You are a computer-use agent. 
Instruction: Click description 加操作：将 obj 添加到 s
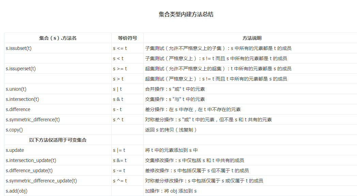(171, 191)
